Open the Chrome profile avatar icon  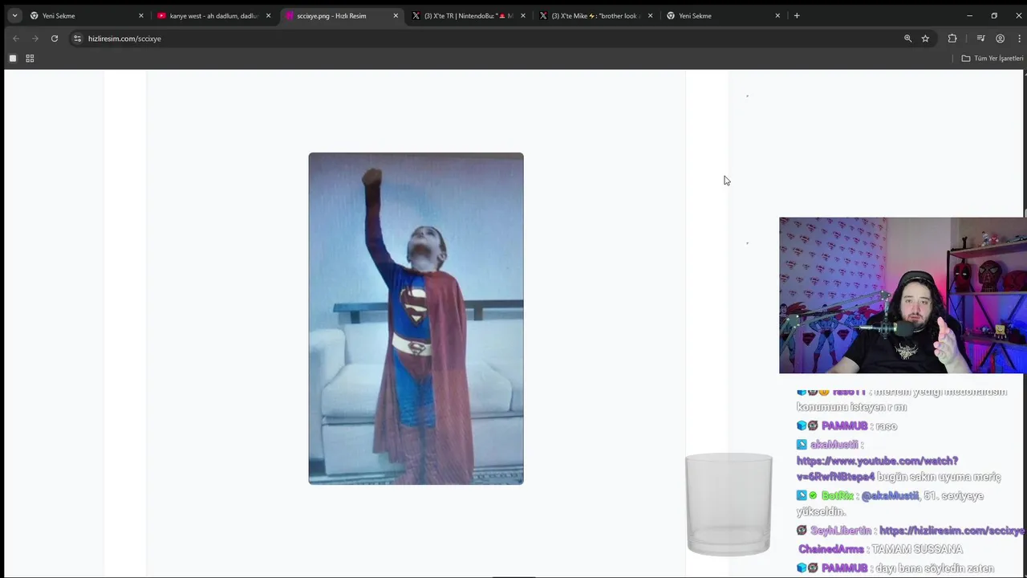pyautogui.click(x=1000, y=39)
